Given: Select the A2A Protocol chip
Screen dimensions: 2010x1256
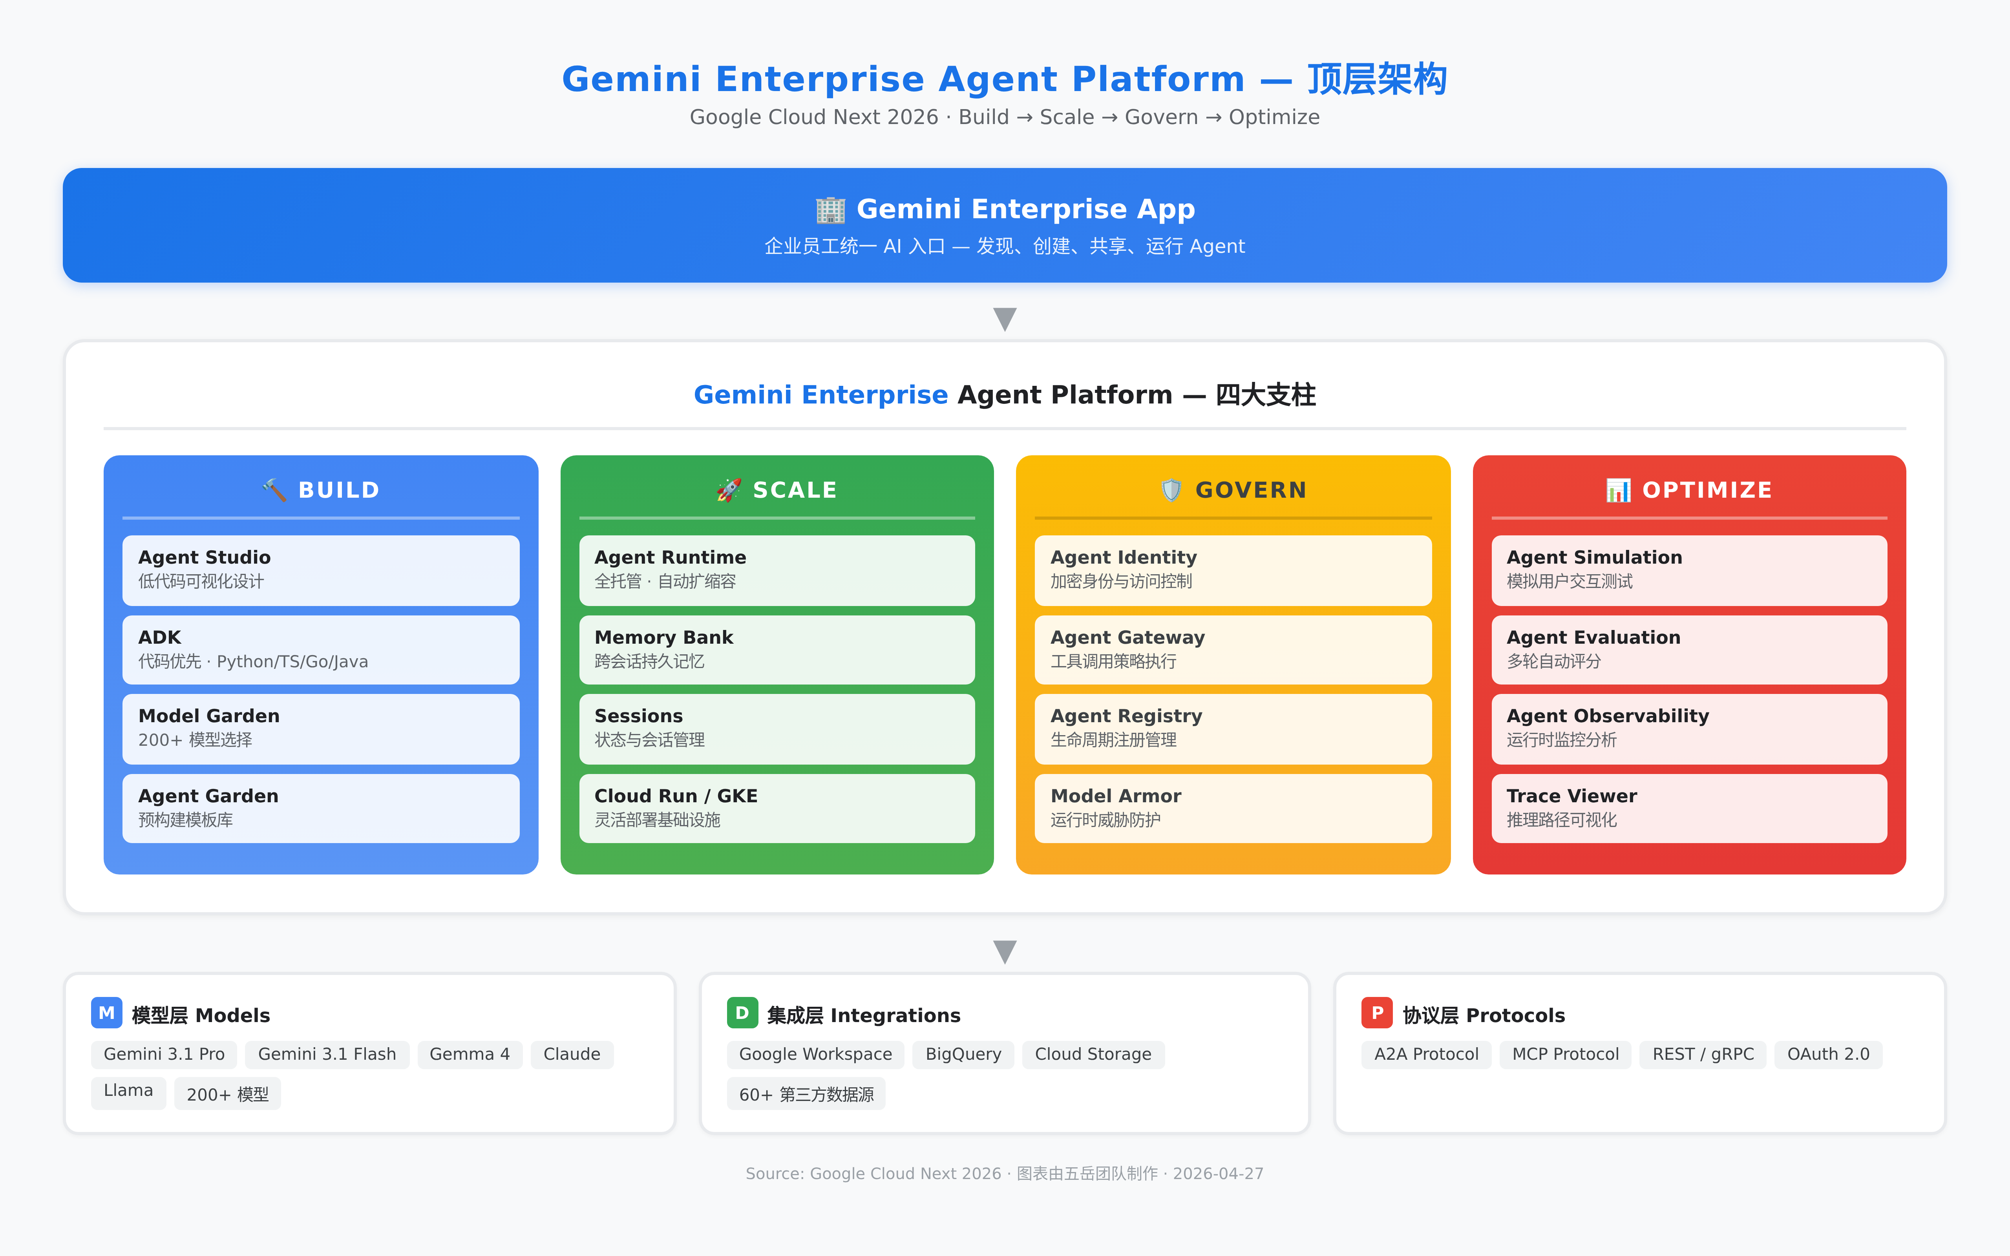Looking at the screenshot, I should pyautogui.click(x=1426, y=1054).
